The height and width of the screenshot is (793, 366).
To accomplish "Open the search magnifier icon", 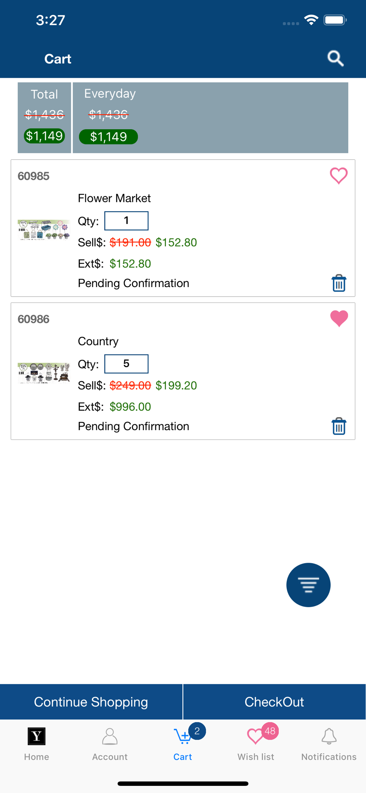I will pyautogui.click(x=335, y=59).
